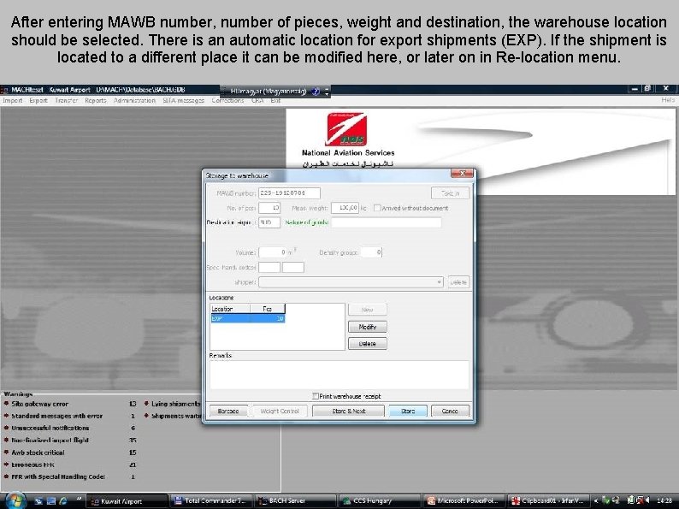The height and width of the screenshot is (509, 679).
Task: Click second special handling code box
Action: 293,267
